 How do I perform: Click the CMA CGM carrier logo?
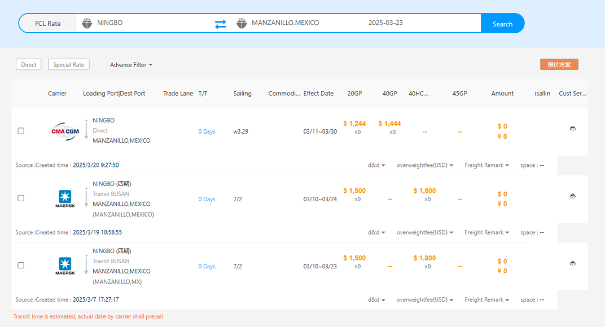click(65, 131)
